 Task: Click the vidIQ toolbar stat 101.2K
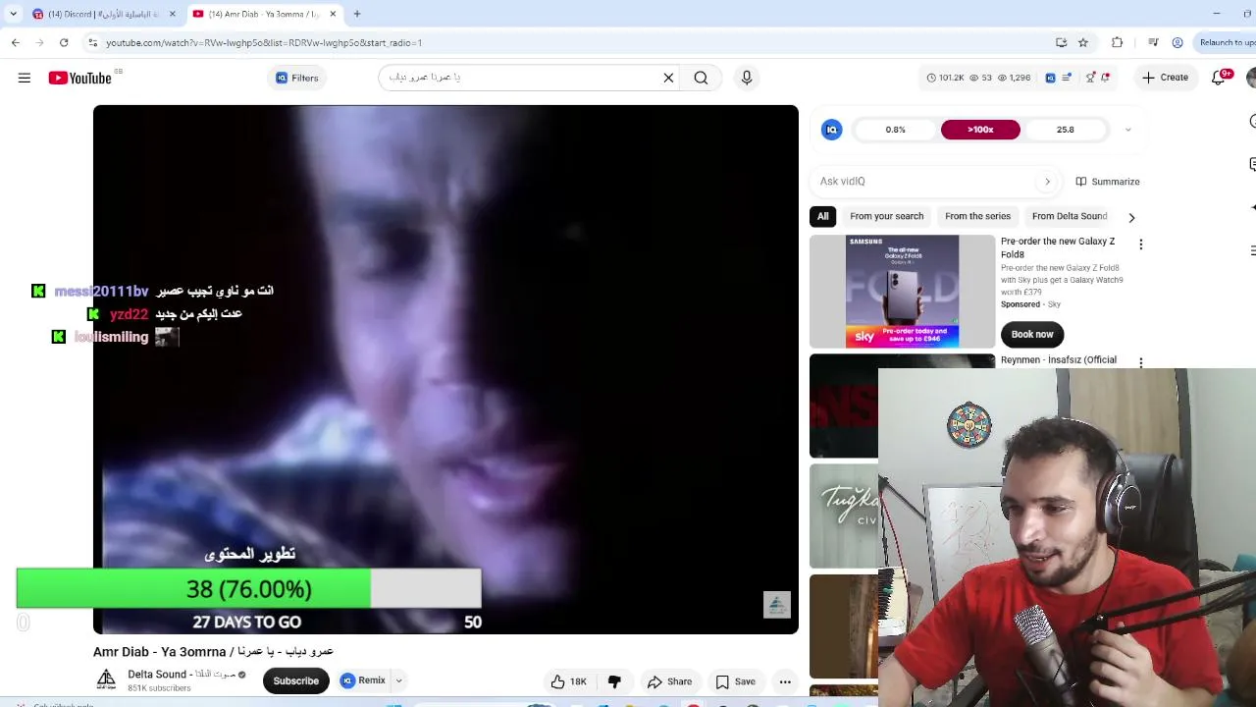point(946,78)
